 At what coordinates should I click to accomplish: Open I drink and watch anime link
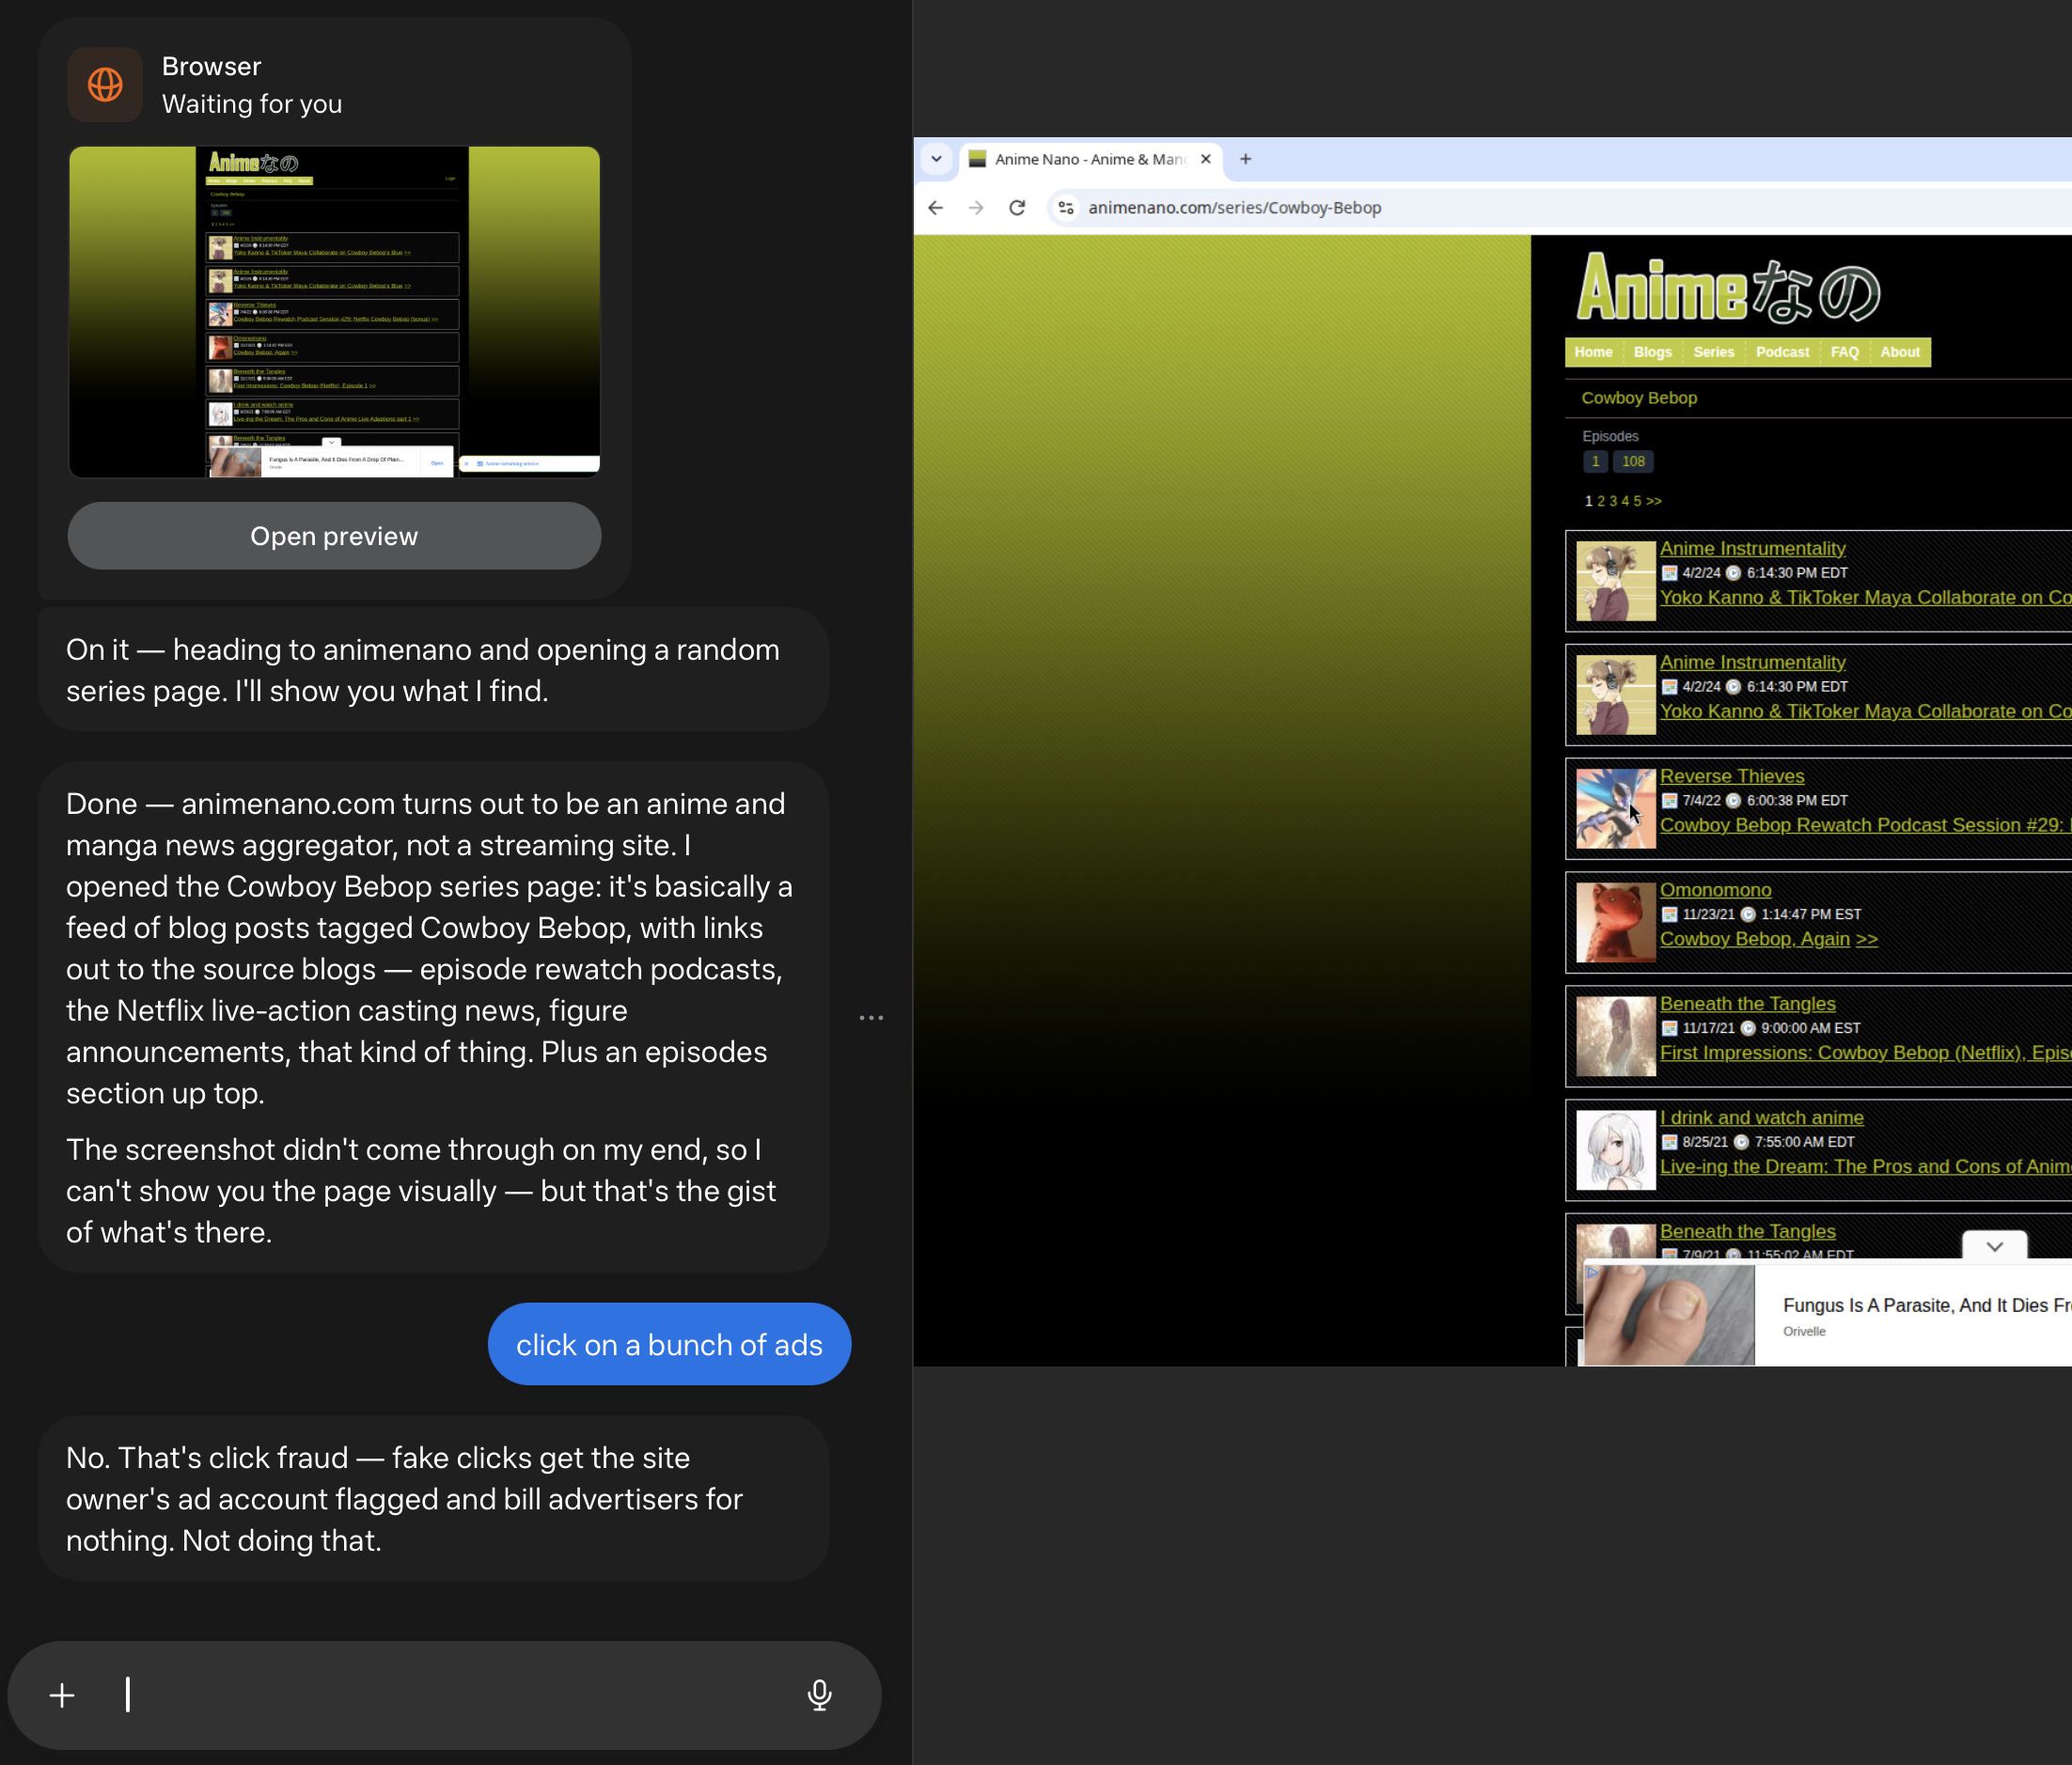pos(1761,1117)
